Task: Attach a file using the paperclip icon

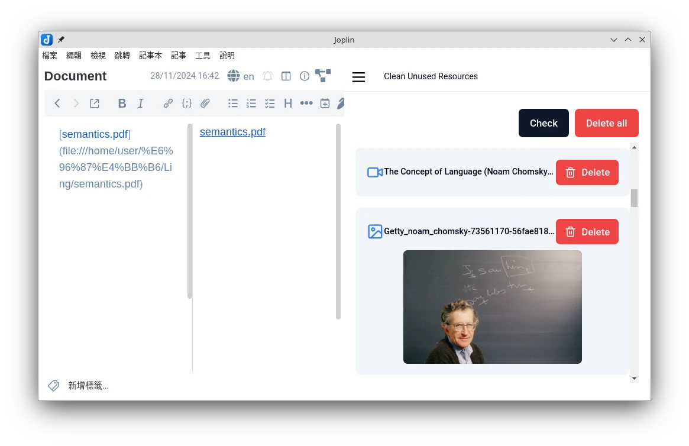Action: 205,104
